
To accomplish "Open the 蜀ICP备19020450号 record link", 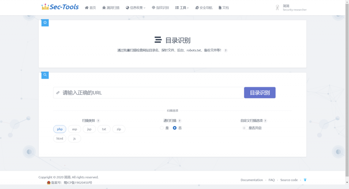I will [78, 183].
